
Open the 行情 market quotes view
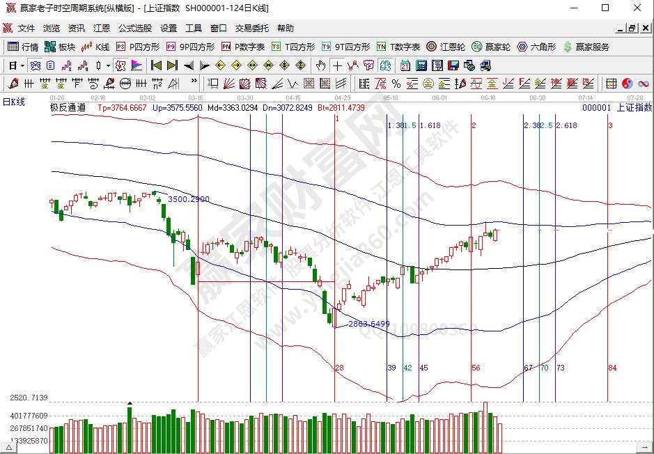(x=22, y=47)
